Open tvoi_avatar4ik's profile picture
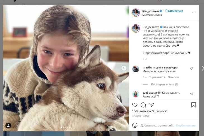204x136 pixels. 136,94
